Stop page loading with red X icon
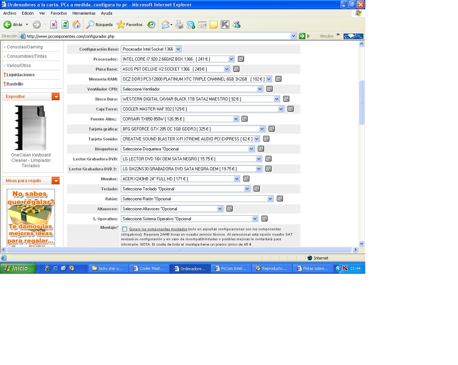The image size is (458, 365). tap(54, 25)
